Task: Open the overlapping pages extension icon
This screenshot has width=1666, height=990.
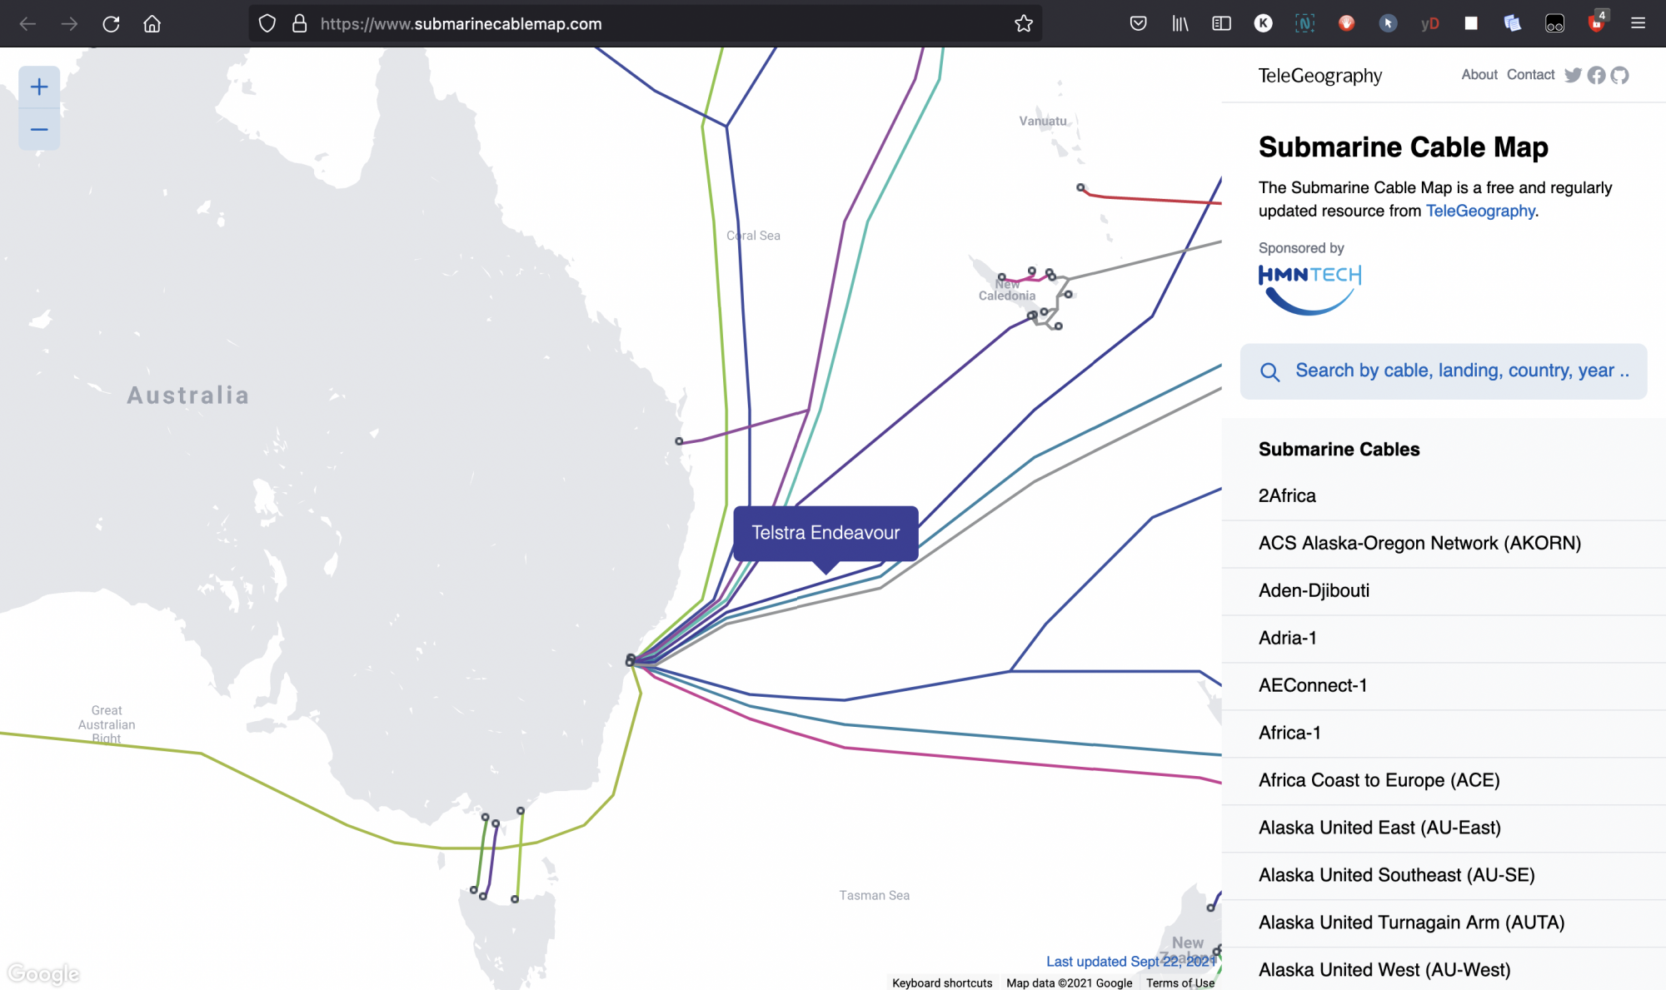Action: pyautogui.click(x=1513, y=23)
